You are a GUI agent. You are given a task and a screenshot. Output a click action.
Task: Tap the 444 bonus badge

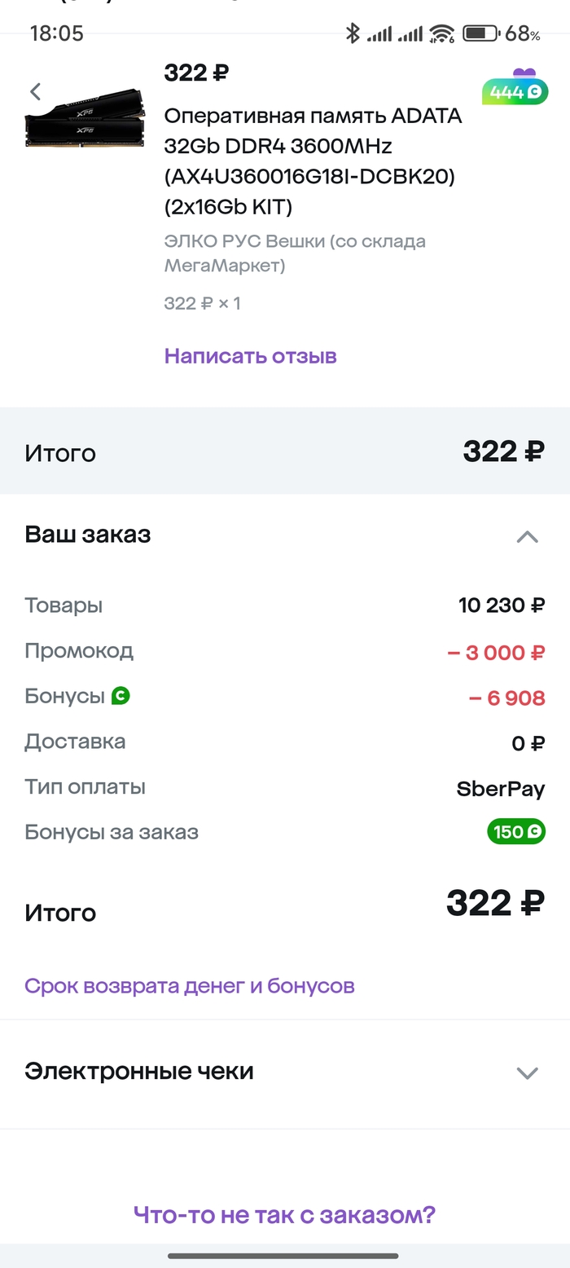(x=515, y=91)
